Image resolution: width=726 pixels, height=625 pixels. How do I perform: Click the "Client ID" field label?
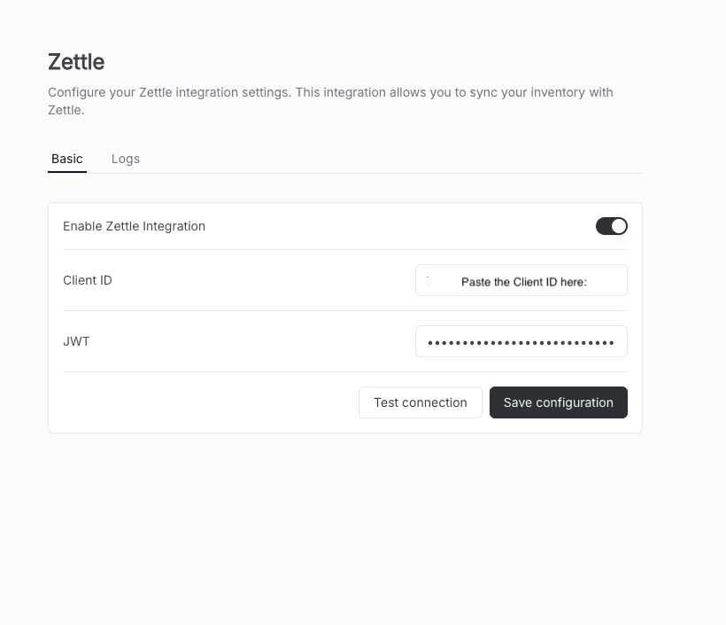(88, 280)
